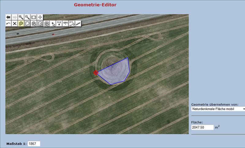The image size is (245, 148).
Task: Click the full extent view icon
Action: 34,17
